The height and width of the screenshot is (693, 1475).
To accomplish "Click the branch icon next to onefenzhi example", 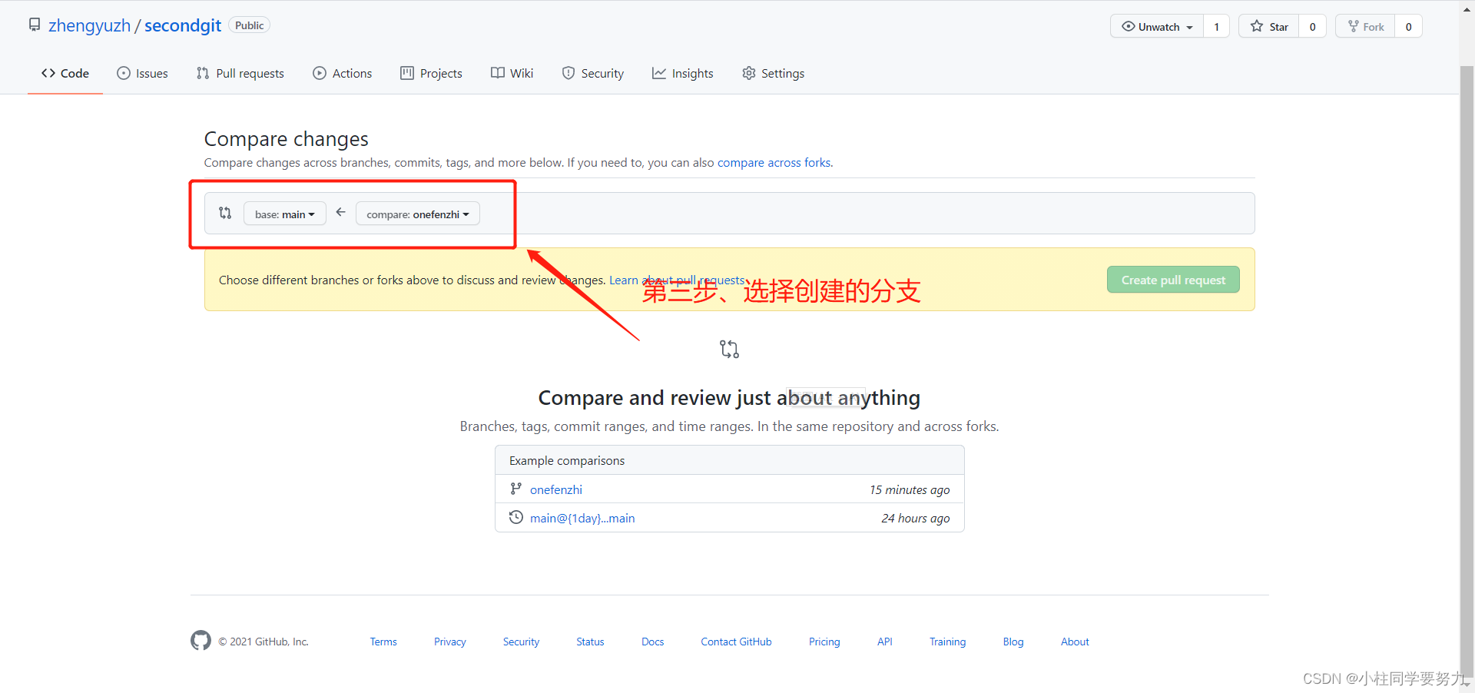I will [515, 489].
